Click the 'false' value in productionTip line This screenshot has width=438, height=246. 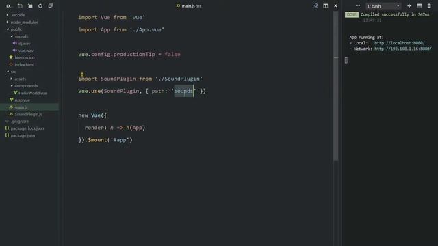pos(172,55)
